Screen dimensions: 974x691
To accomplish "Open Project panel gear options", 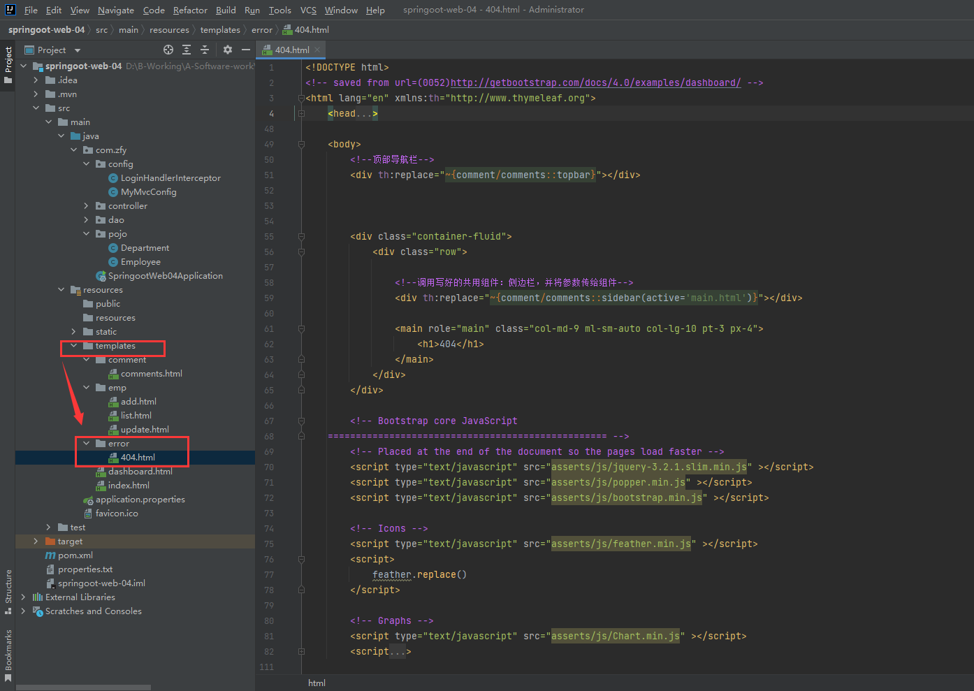I will point(227,50).
